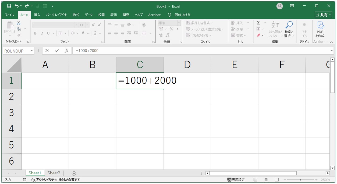This screenshot has height=184, width=337.
Task: Open the font size dropdown
Action: [x=87, y=25]
